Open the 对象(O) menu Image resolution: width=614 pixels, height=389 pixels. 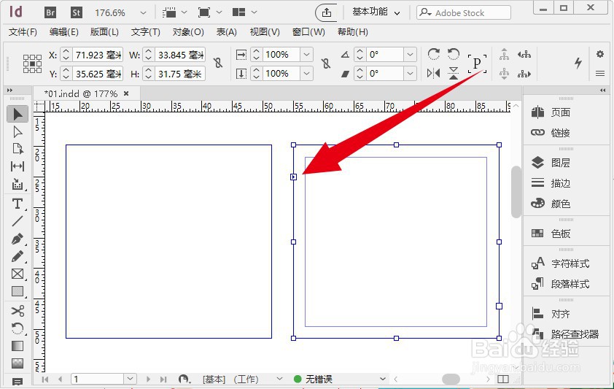pos(187,32)
